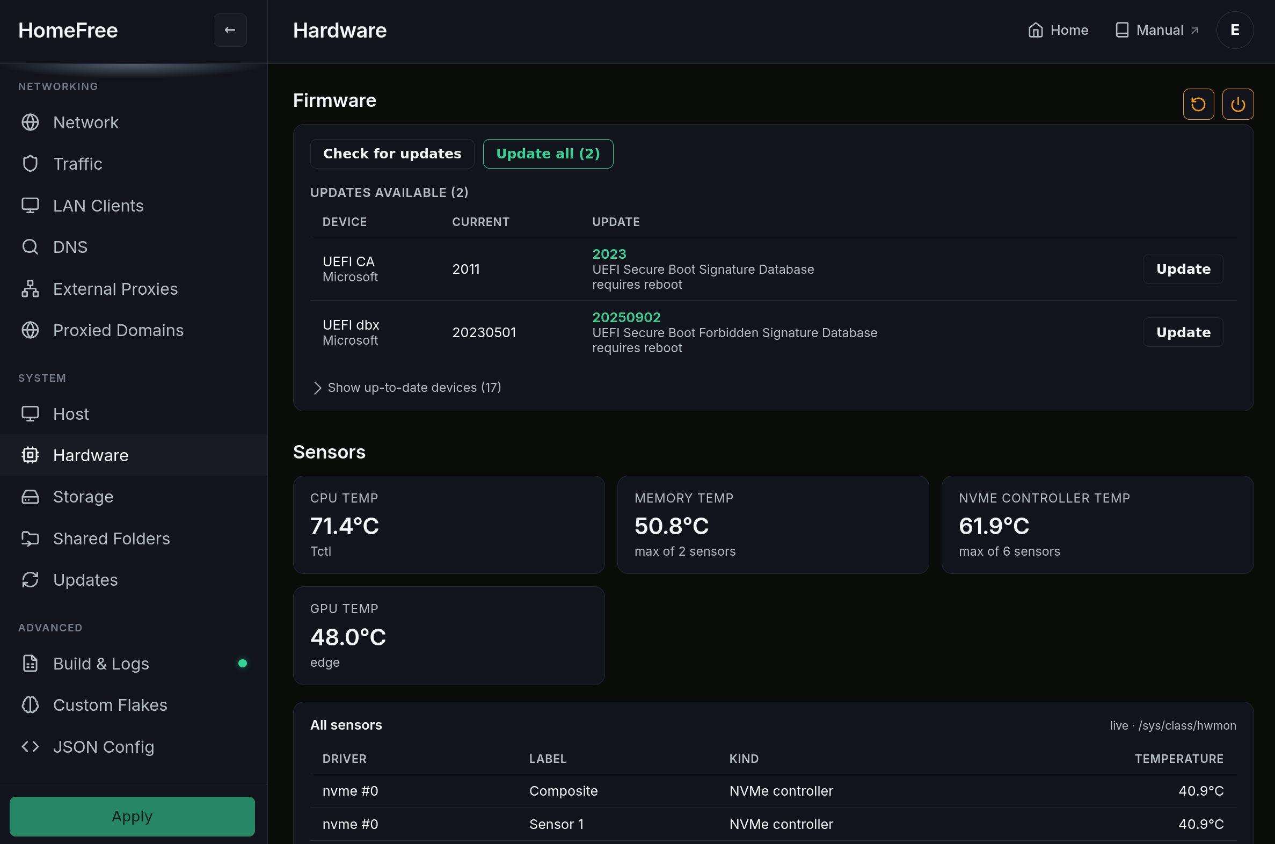Open the DNS settings page

point(134,247)
